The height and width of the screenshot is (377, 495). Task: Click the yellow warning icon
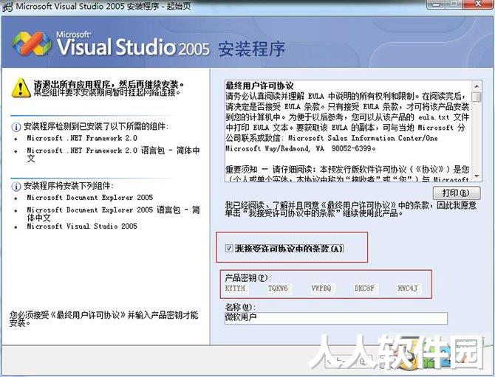coord(21,88)
